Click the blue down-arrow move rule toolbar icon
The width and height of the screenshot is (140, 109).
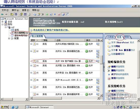[x=55, y=14]
